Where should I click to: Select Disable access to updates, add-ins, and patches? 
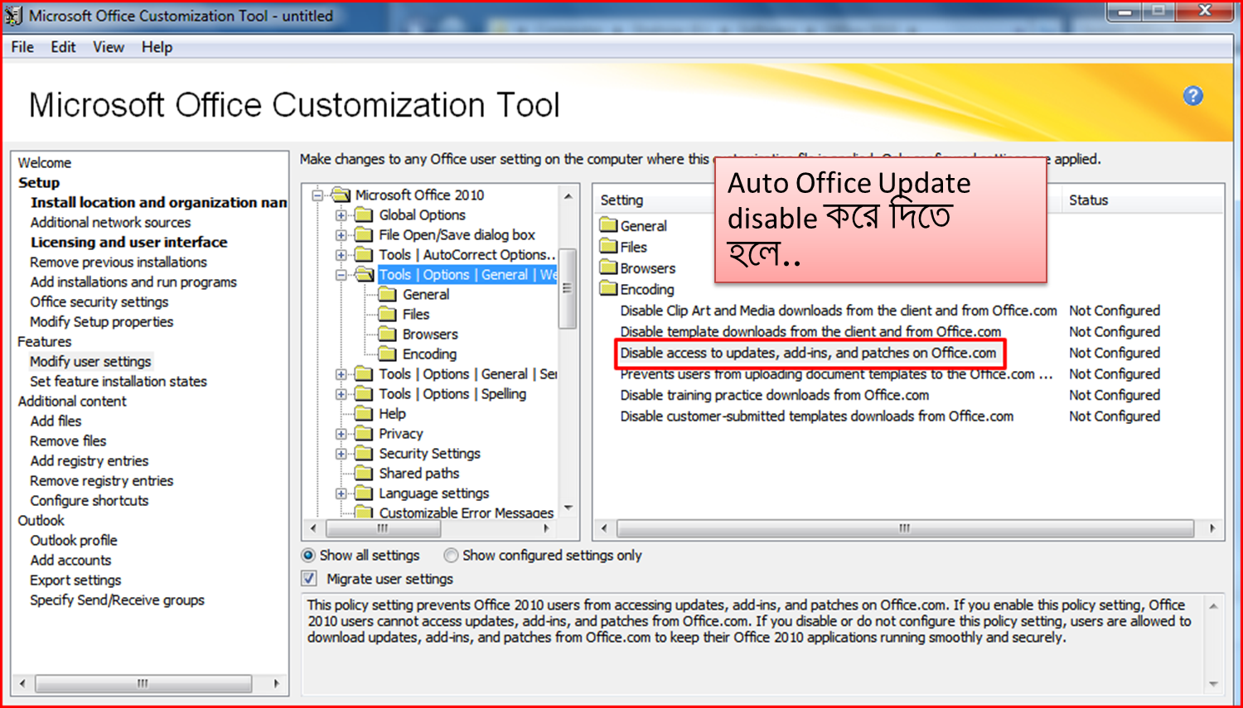coord(808,353)
